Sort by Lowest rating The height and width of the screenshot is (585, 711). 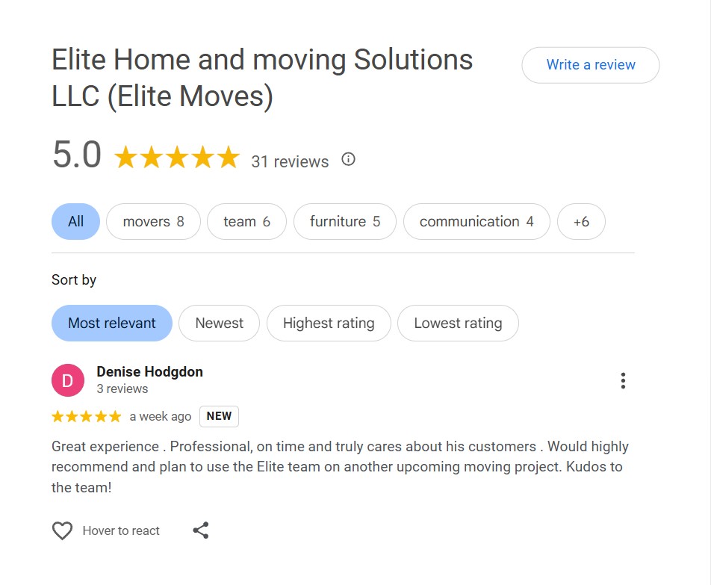tap(458, 324)
